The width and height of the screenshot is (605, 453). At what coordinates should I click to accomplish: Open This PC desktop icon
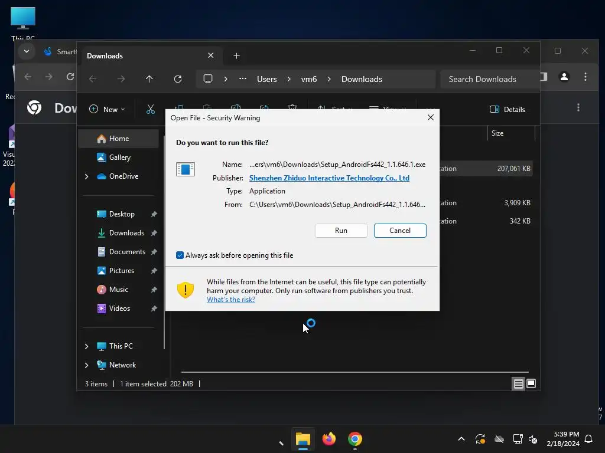pyautogui.click(x=23, y=24)
